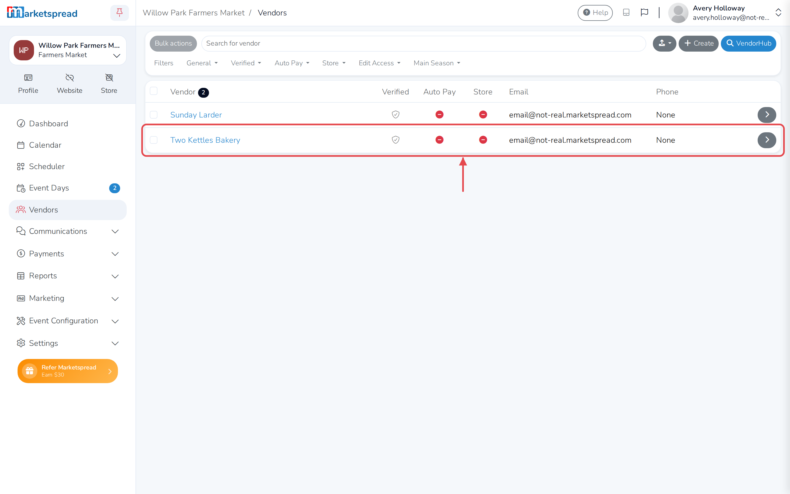Click the Sunday Larder Store status icon
The image size is (790, 494).
point(483,115)
